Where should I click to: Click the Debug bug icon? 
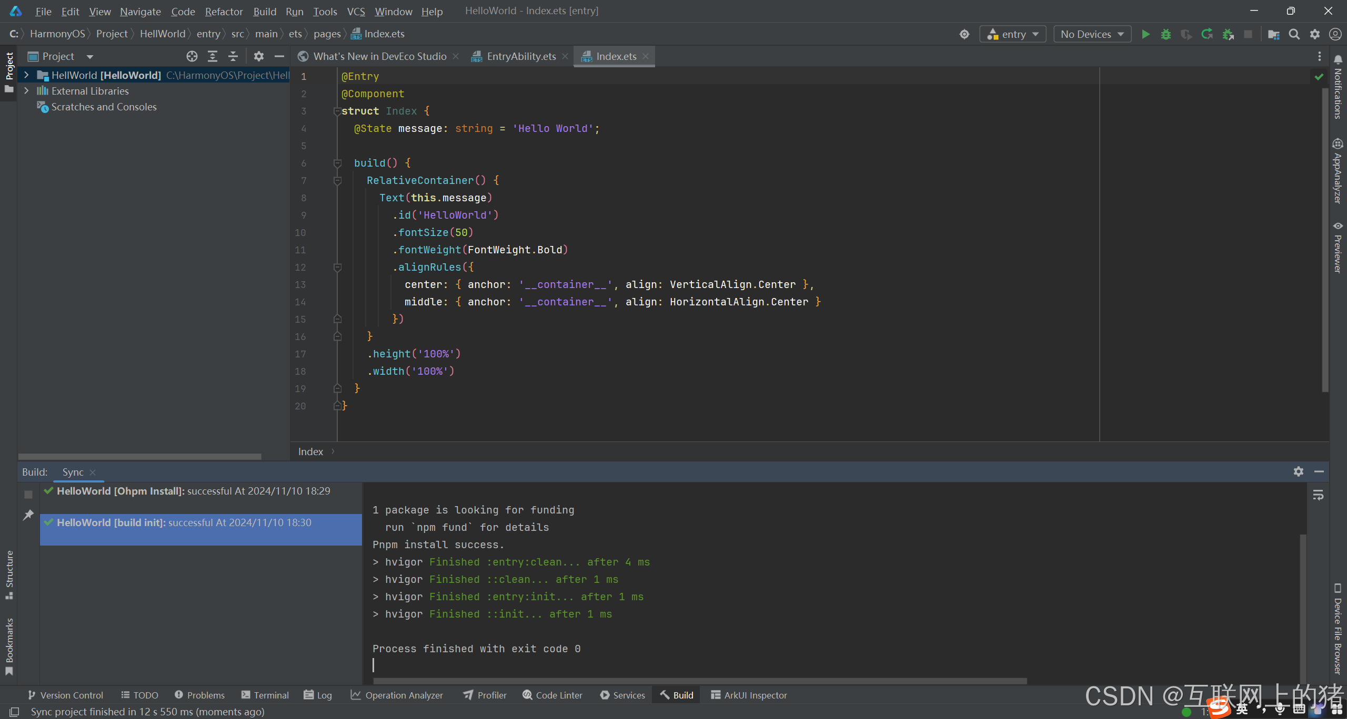pyautogui.click(x=1166, y=34)
